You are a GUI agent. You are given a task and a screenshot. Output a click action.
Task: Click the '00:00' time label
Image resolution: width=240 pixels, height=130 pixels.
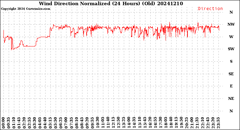point(4,123)
